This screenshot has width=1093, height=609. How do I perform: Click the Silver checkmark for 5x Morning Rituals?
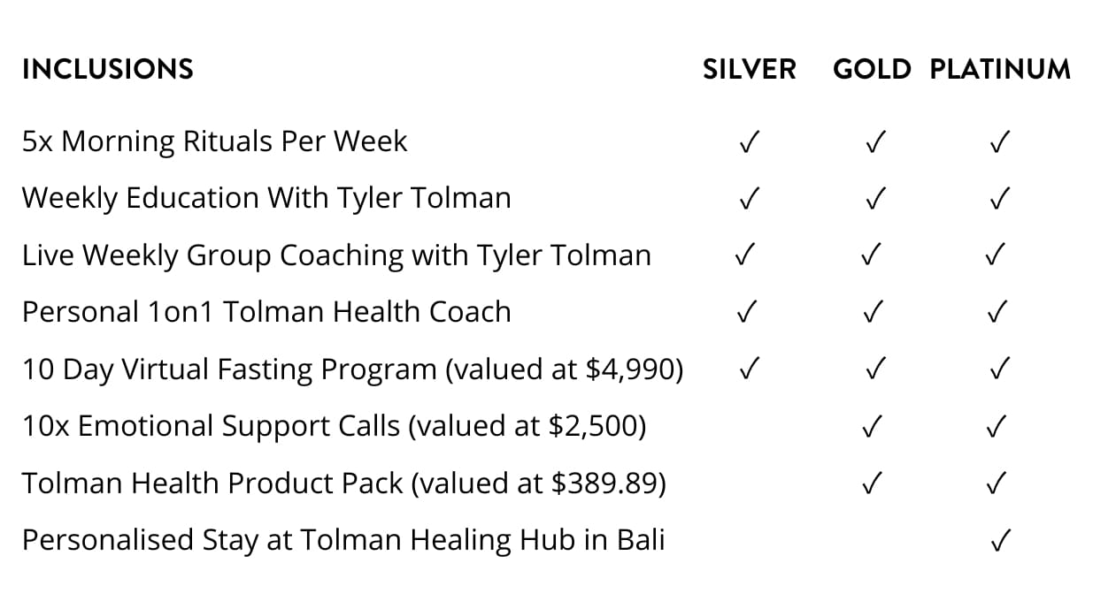pos(749,142)
